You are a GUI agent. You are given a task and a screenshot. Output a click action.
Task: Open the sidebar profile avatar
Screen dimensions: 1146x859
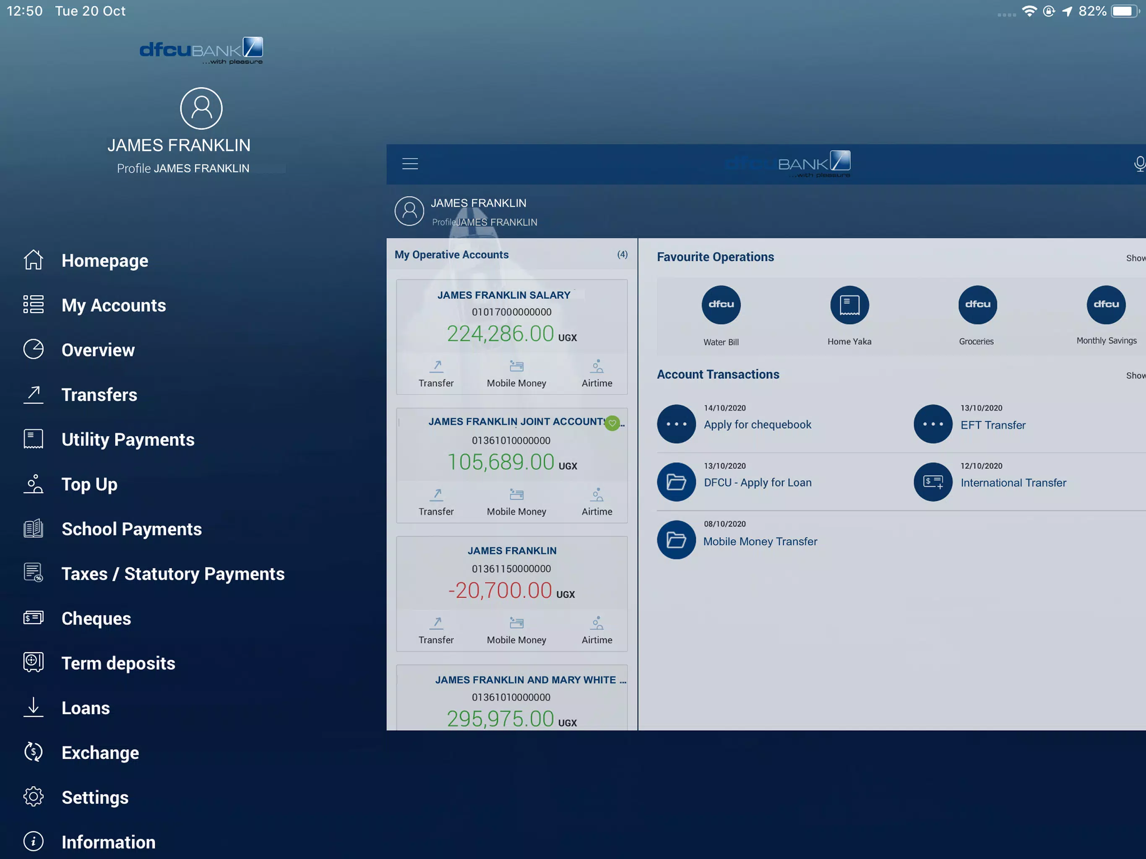click(201, 108)
